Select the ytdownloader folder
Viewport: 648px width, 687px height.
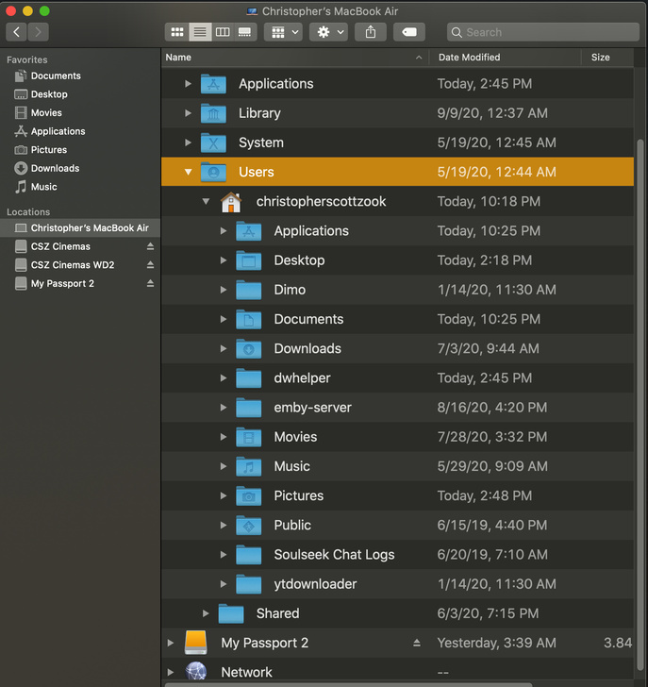(x=397, y=584)
